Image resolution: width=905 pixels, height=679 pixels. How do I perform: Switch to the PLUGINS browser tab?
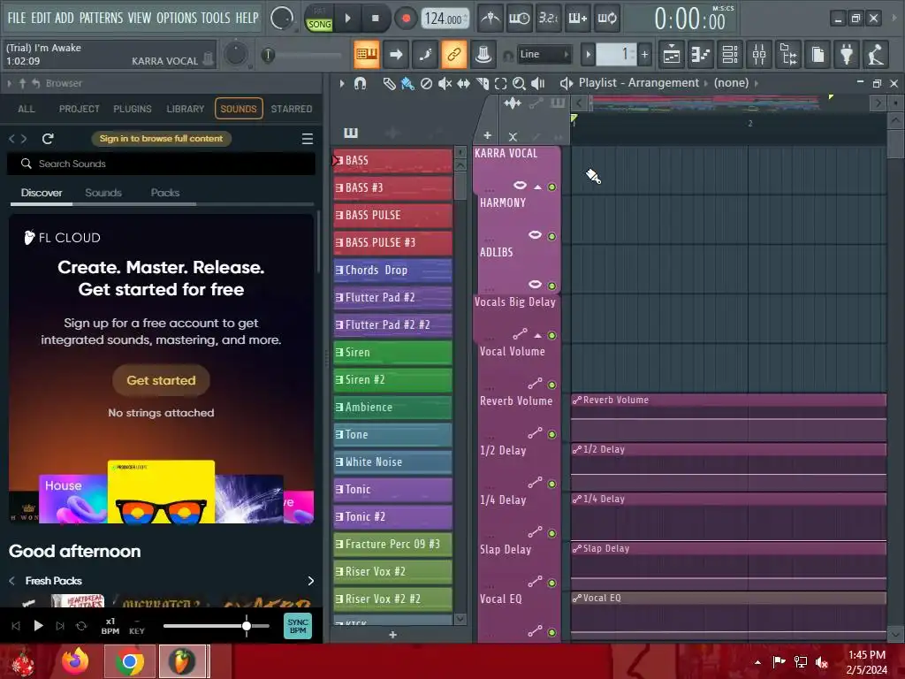click(x=133, y=109)
